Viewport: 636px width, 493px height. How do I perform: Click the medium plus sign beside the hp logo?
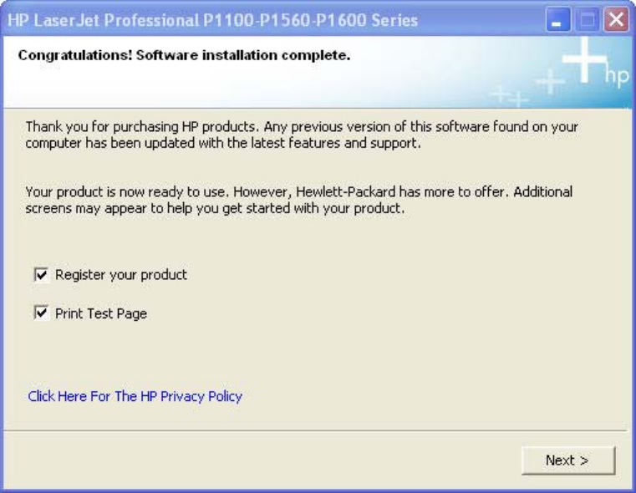(549, 81)
